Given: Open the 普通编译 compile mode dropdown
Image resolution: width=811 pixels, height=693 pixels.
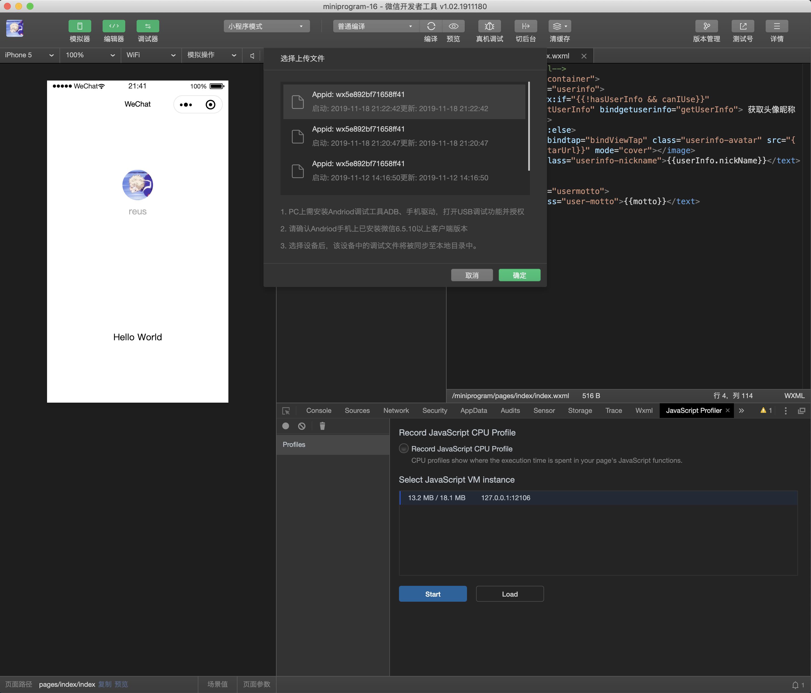Looking at the screenshot, I should click(376, 26).
